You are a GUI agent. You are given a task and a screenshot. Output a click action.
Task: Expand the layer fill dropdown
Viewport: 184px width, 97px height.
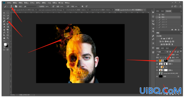tap(180, 58)
